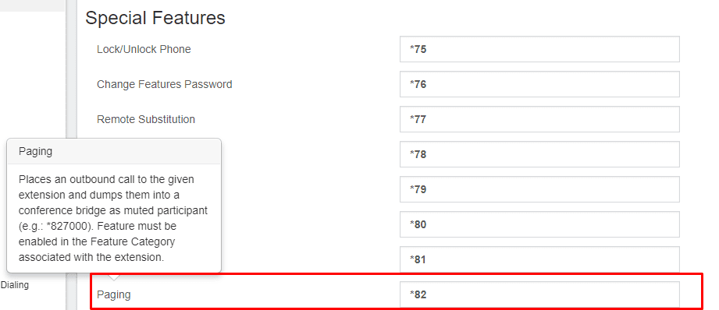The width and height of the screenshot is (719, 310).
Task: Select the Change Features Password label
Action: point(164,84)
